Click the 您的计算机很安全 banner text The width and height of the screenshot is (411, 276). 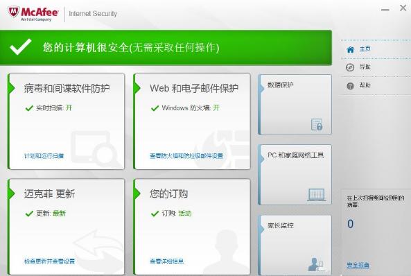tap(131, 47)
